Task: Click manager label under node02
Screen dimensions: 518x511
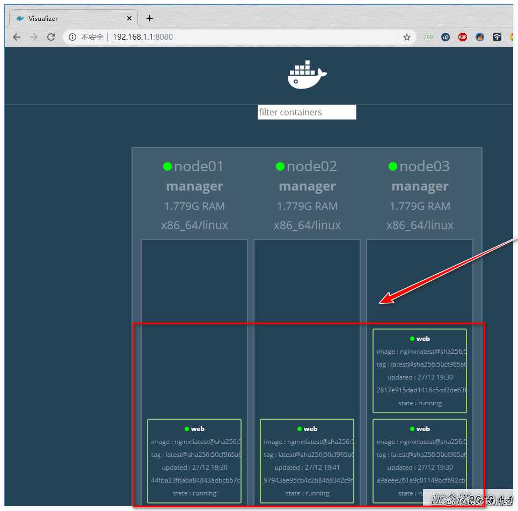Action: [x=307, y=187]
